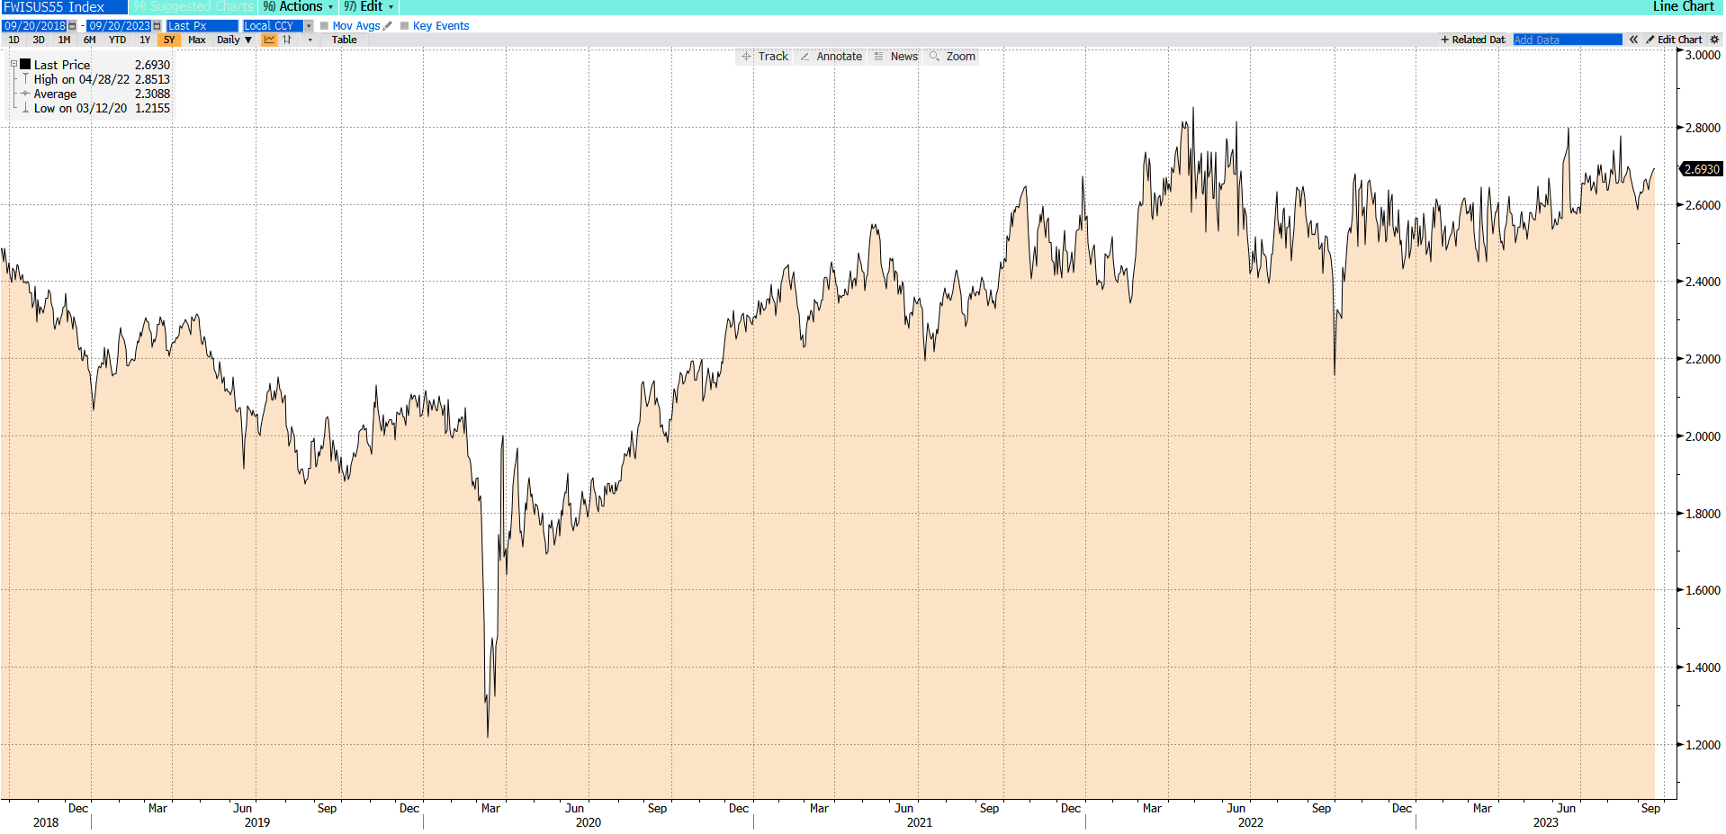
Task: Expand the Daily periodicity dropdown
Action: point(234,40)
